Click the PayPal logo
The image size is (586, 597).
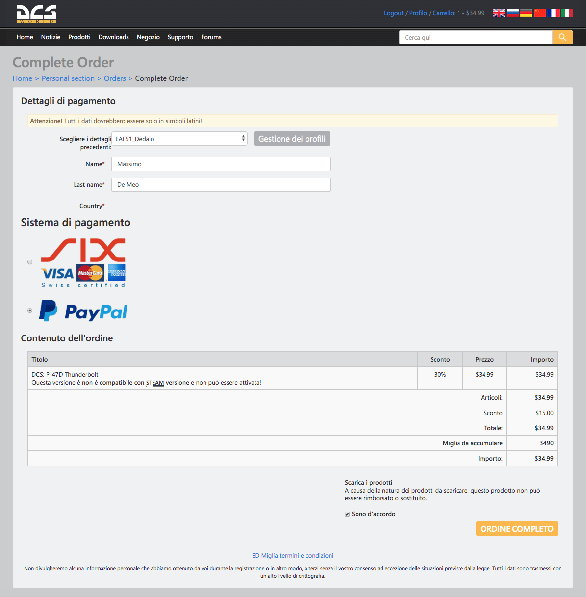point(83,311)
